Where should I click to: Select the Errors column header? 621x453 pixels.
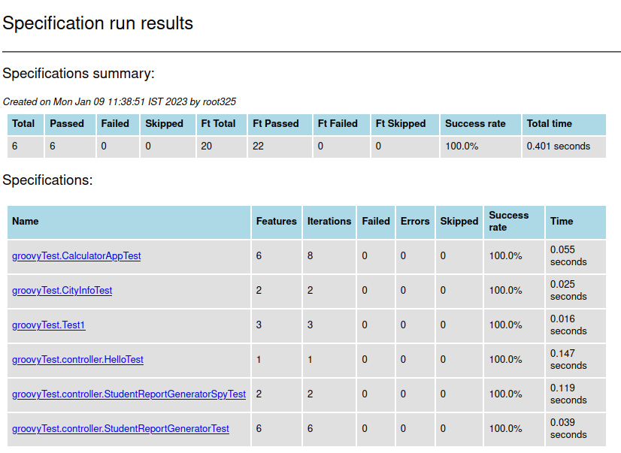(415, 222)
